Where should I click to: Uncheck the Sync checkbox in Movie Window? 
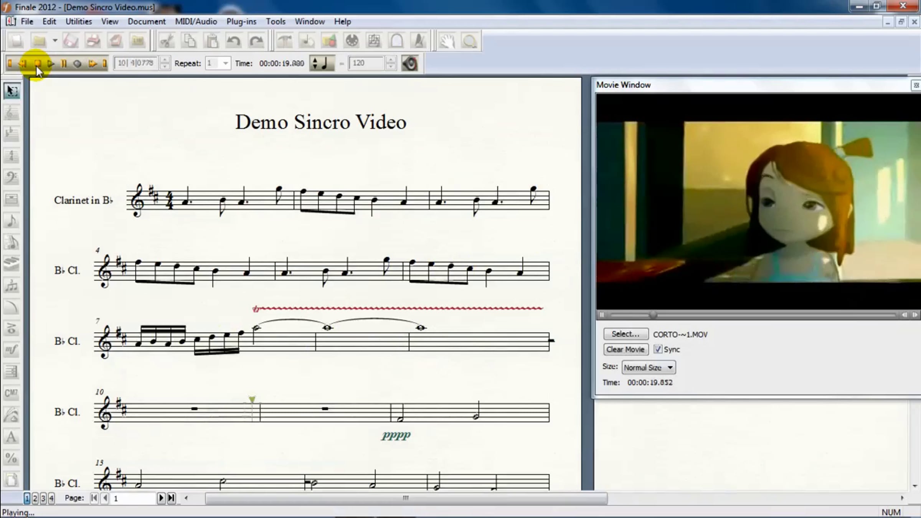(658, 349)
